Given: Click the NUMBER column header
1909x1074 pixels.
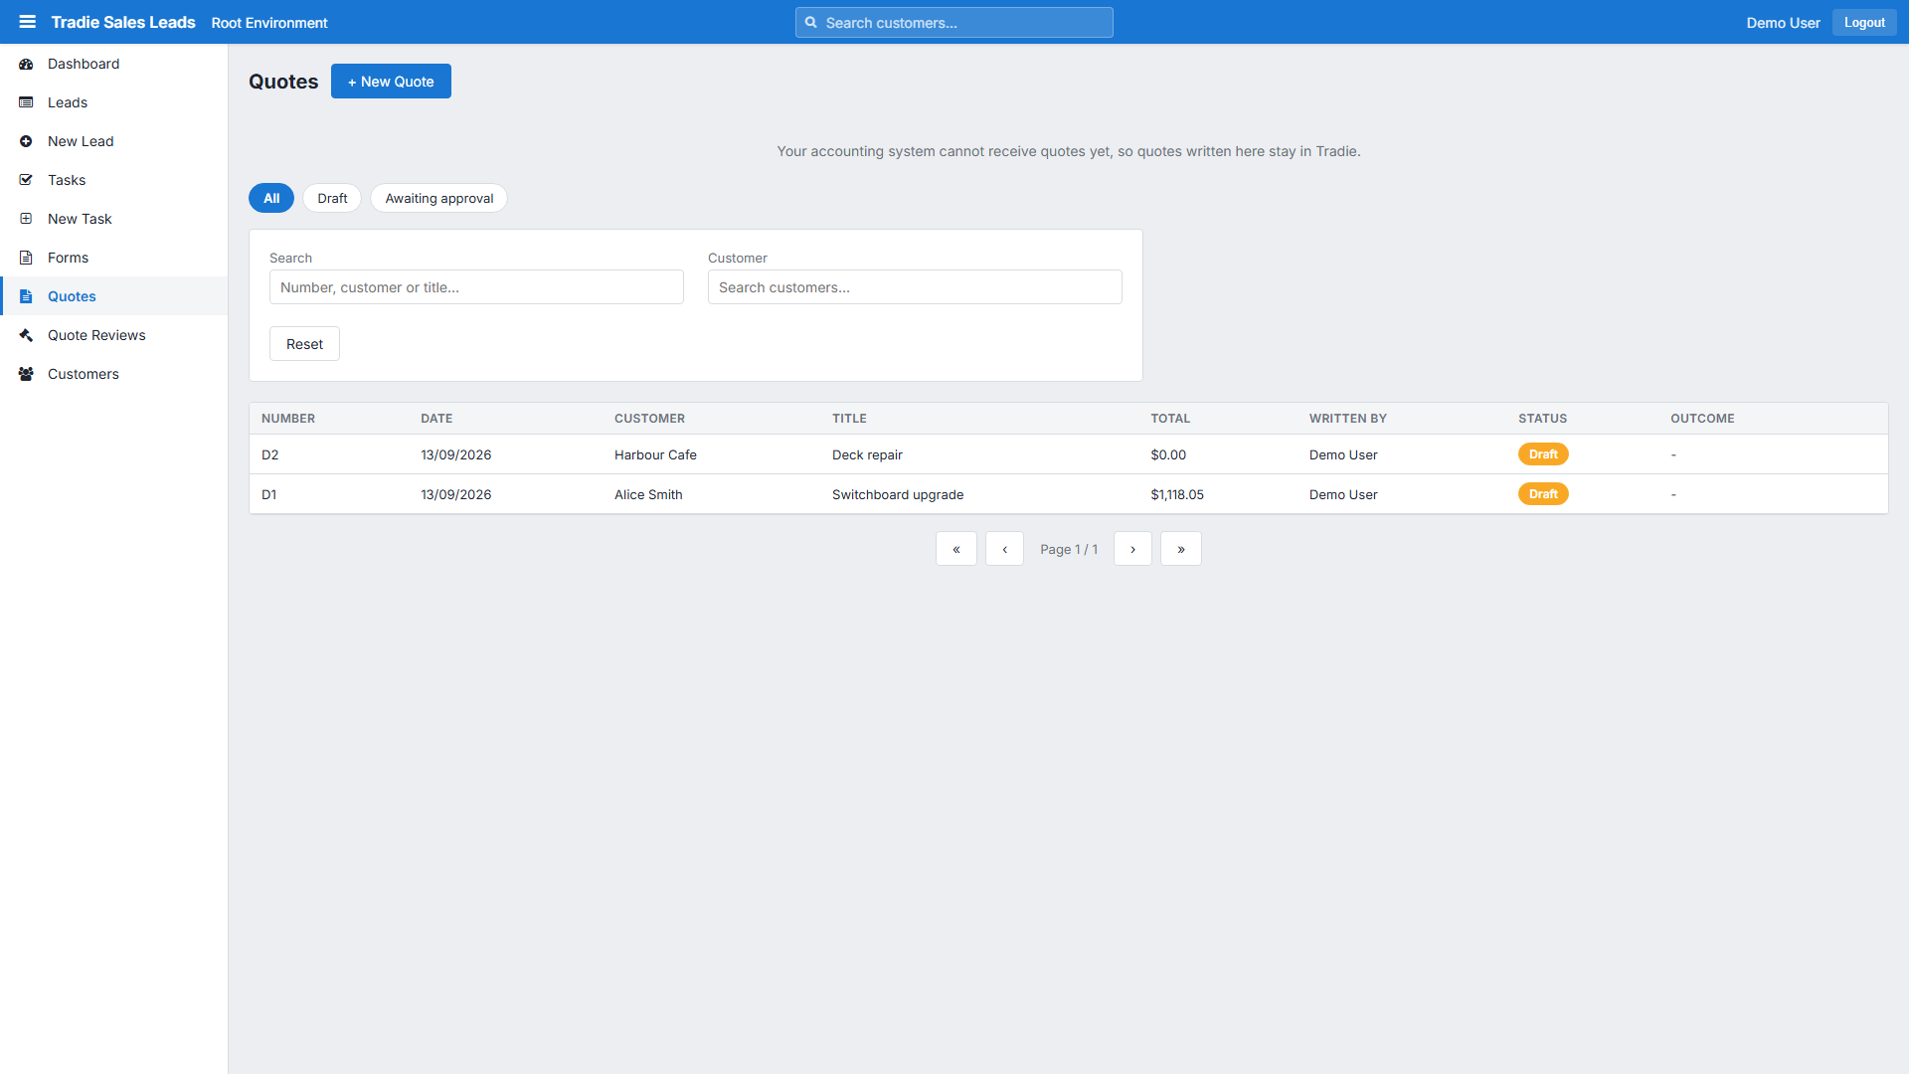Looking at the screenshot, I should click(x=288, y=419).
